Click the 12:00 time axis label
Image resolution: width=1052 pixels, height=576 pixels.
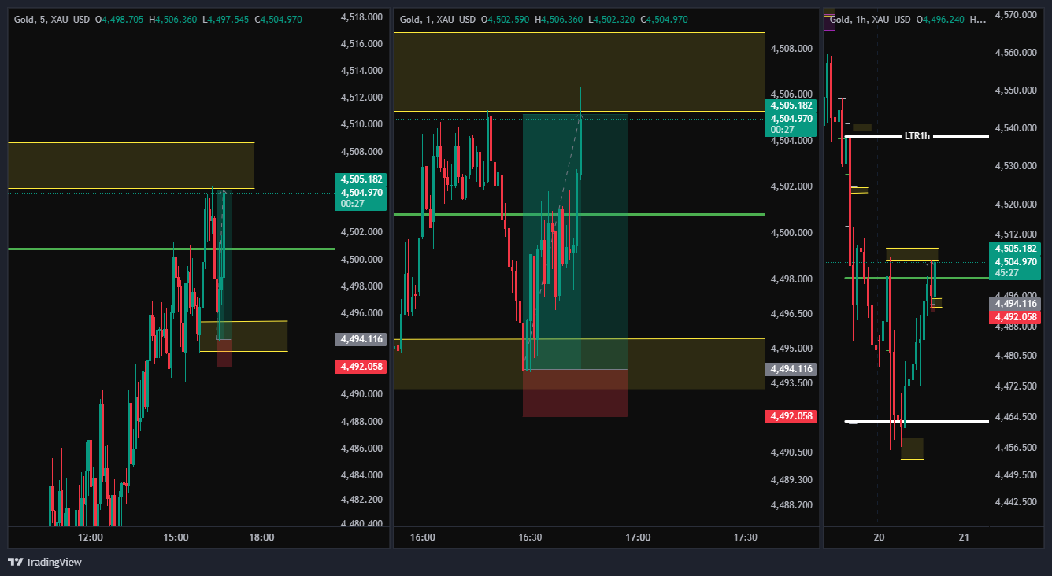point(91,537)
